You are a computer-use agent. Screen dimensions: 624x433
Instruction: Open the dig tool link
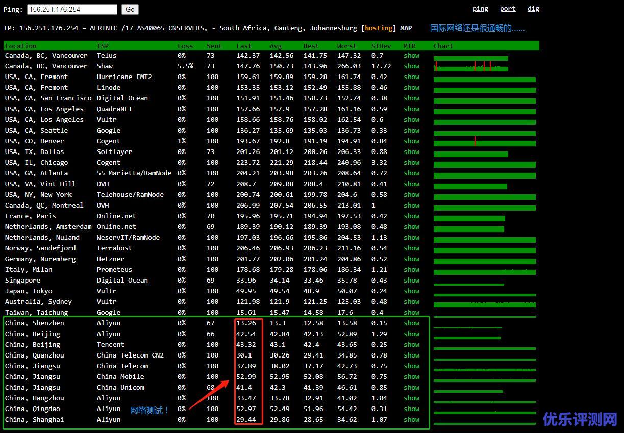coord(533,9)
